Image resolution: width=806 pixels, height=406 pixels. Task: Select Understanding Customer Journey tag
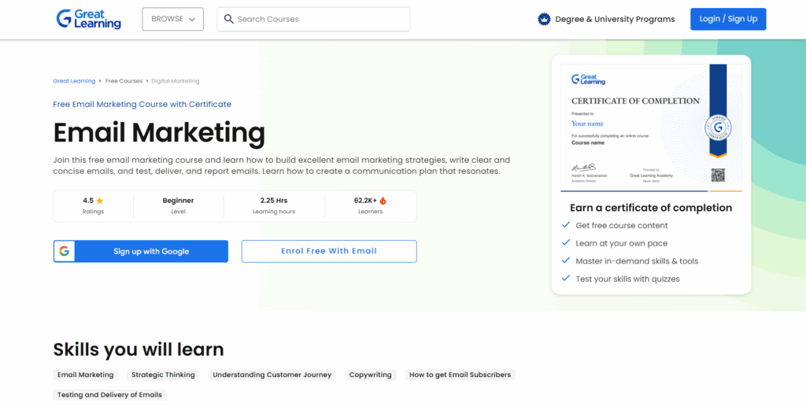coord(272,375)
